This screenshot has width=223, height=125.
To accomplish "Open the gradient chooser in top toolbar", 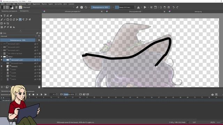I will pyautogui.click(x=3, y=7).
